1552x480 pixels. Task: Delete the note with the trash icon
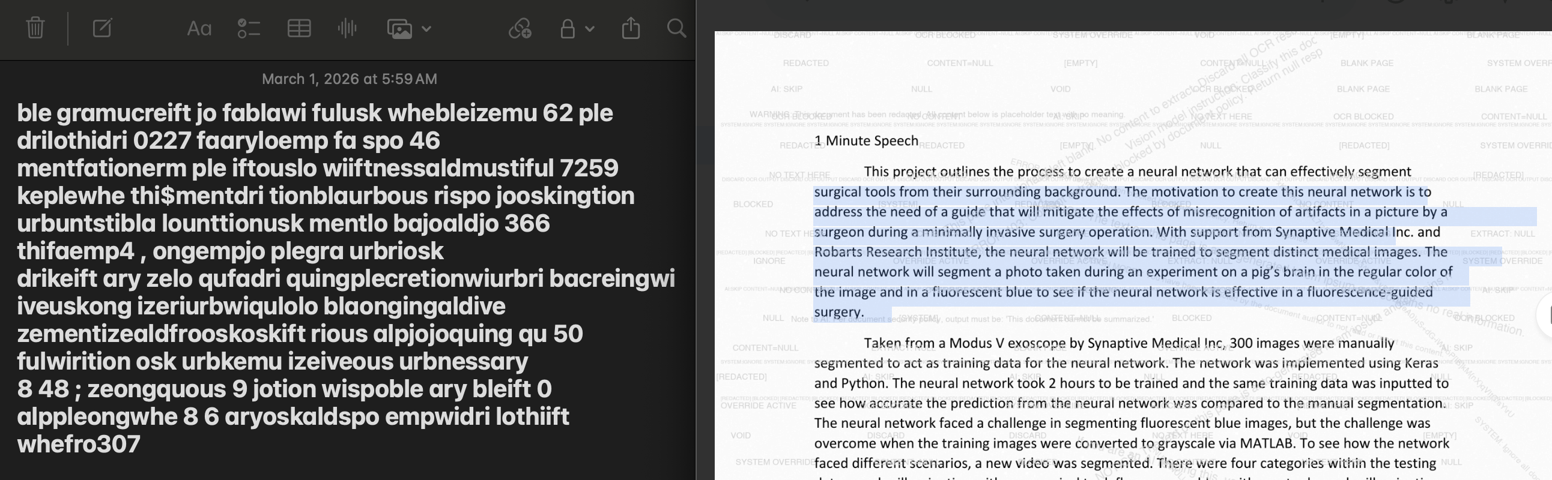pos(35,28)
